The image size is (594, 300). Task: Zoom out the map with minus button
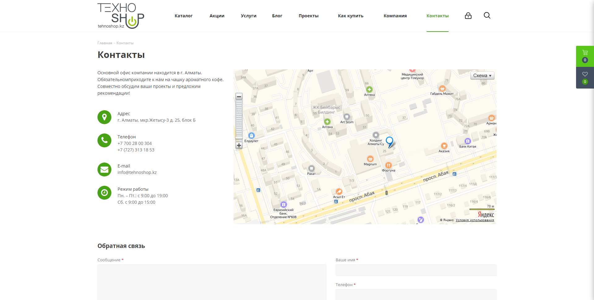[239, 97]
